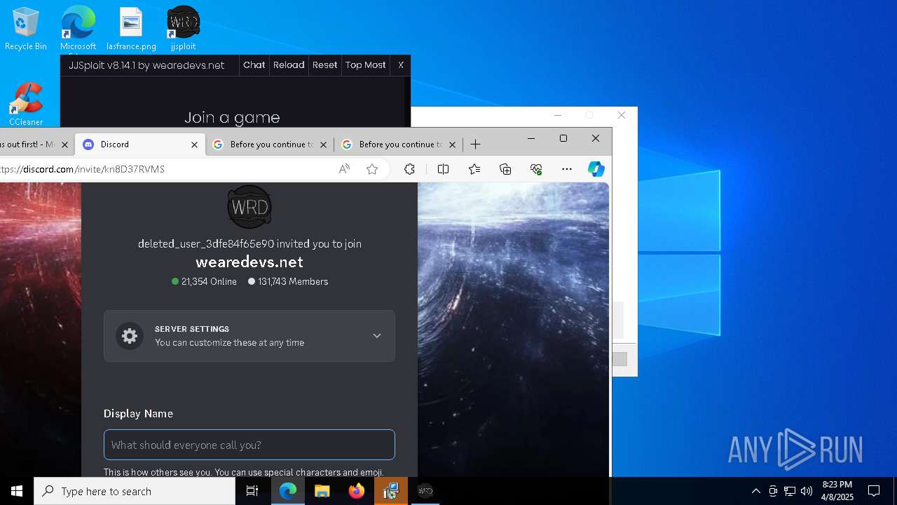
Task: Open the Copilot icon in Edge
Action: point(596,169)
